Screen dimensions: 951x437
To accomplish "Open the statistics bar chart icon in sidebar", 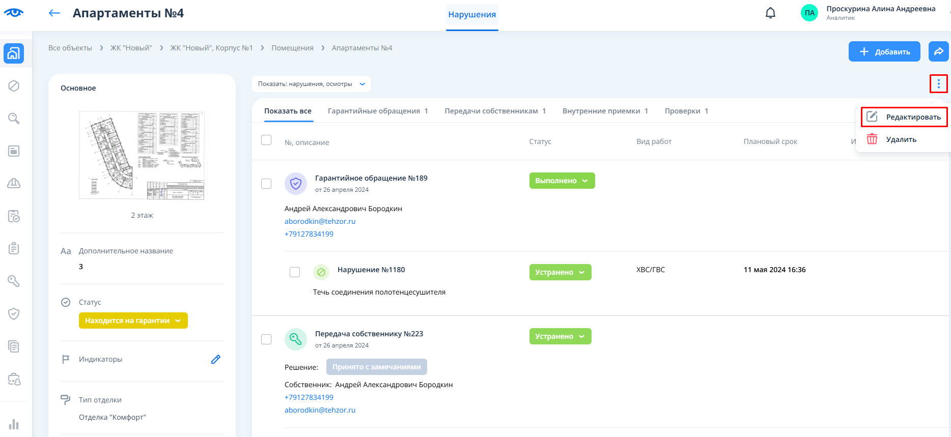I will [x=14, y=424].
